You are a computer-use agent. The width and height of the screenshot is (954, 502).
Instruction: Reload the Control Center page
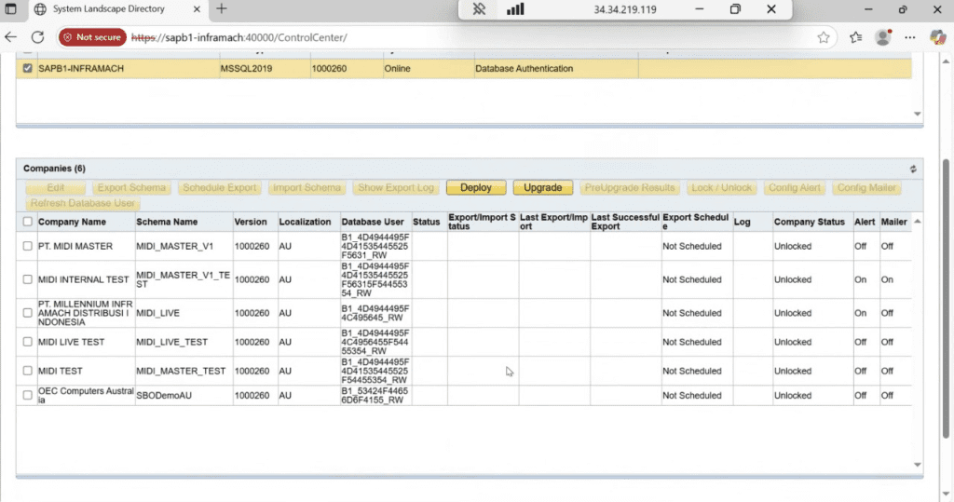38,38
